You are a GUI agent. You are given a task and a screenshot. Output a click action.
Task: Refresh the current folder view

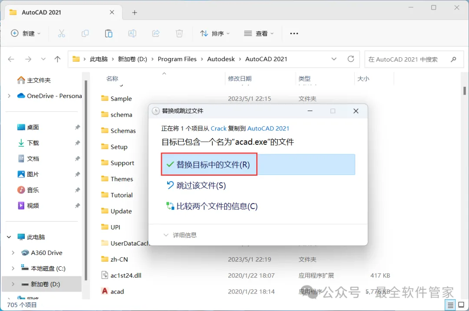351,59
